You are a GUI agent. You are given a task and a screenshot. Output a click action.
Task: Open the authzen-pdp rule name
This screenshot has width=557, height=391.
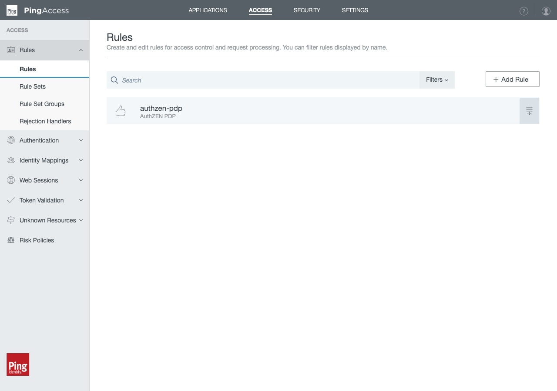[x=161, y=108]
